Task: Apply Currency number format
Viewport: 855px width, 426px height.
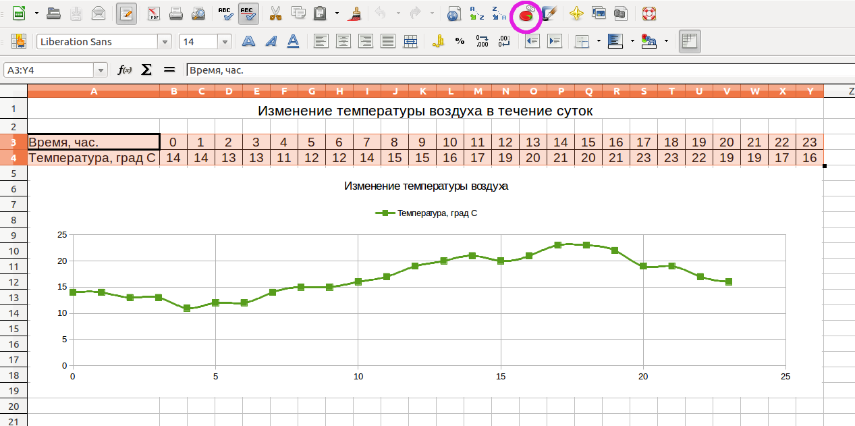Action: click(437, 41)
